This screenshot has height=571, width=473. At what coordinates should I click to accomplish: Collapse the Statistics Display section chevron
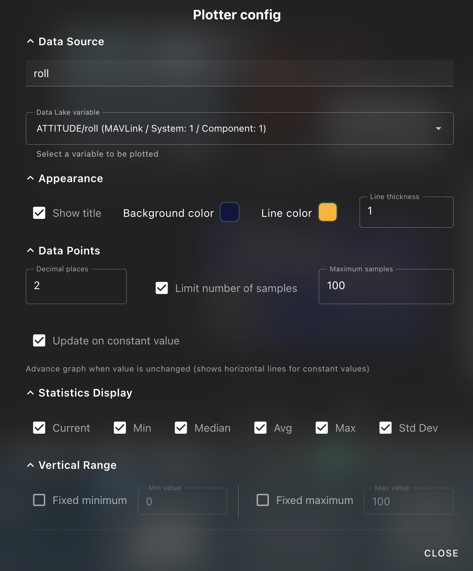tap(30, 393)
